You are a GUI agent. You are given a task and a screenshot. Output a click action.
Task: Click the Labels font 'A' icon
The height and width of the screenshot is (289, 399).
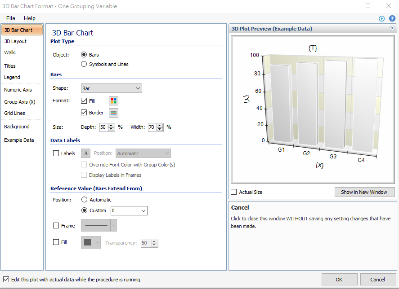(86, 153)
